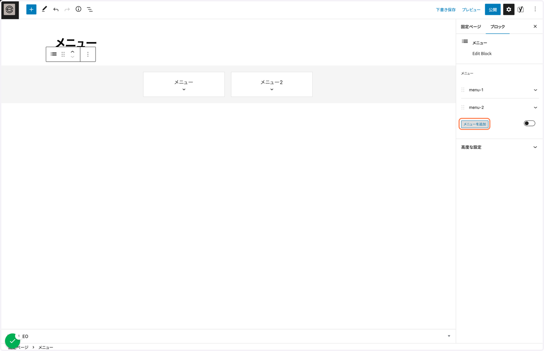The width and height of the screenshot is (544, 351).
Task: Expand the 高度な設定 section
Action: pyautogui.click(x=535, y=147)
